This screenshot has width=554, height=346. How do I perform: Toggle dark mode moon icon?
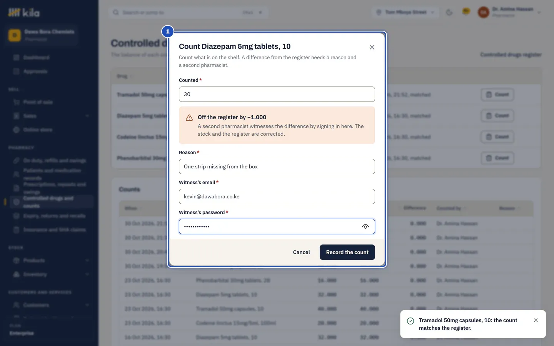[449, 12]
